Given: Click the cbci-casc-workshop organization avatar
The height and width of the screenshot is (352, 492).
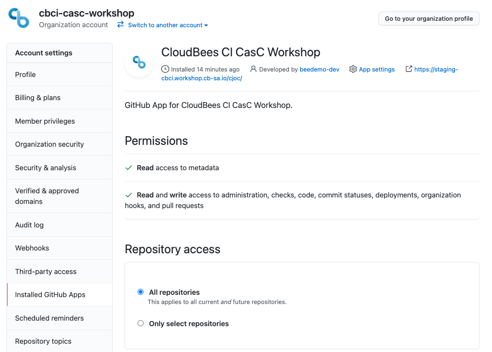Looking at the screenshot, I should [x=18, y=18].
